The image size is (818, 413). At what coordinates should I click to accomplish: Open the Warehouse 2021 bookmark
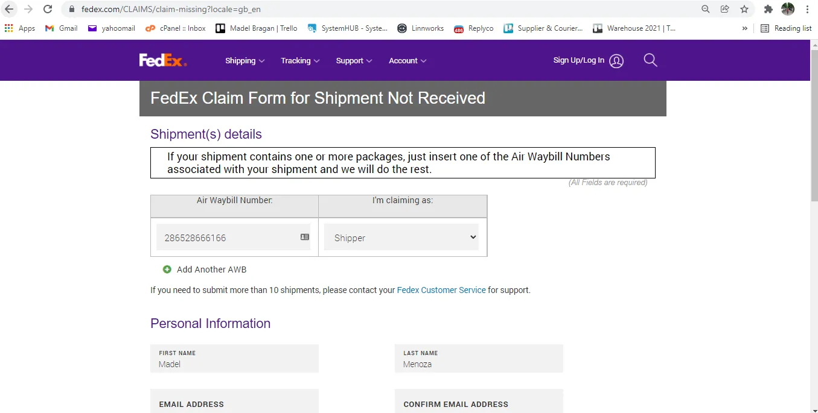[634, 28]
